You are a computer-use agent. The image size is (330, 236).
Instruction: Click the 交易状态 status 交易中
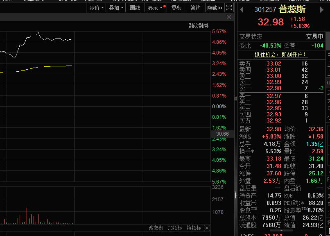pos(314,36)
